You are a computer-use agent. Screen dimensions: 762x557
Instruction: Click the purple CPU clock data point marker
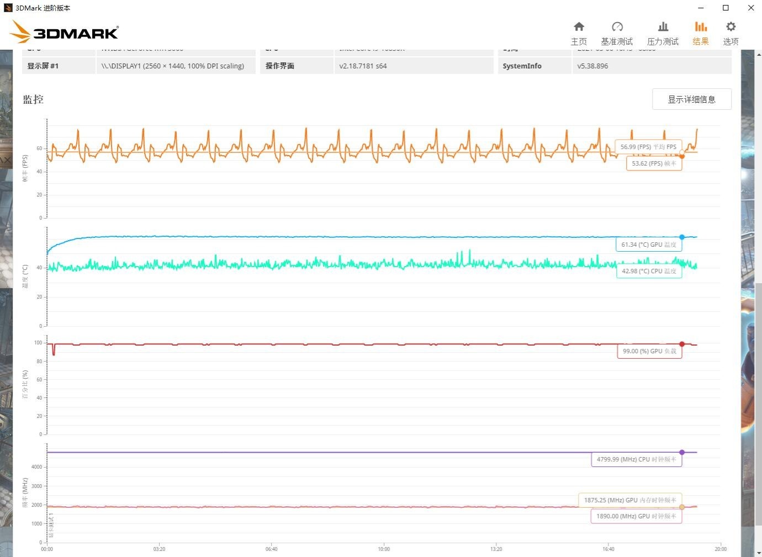pos(682,452)
